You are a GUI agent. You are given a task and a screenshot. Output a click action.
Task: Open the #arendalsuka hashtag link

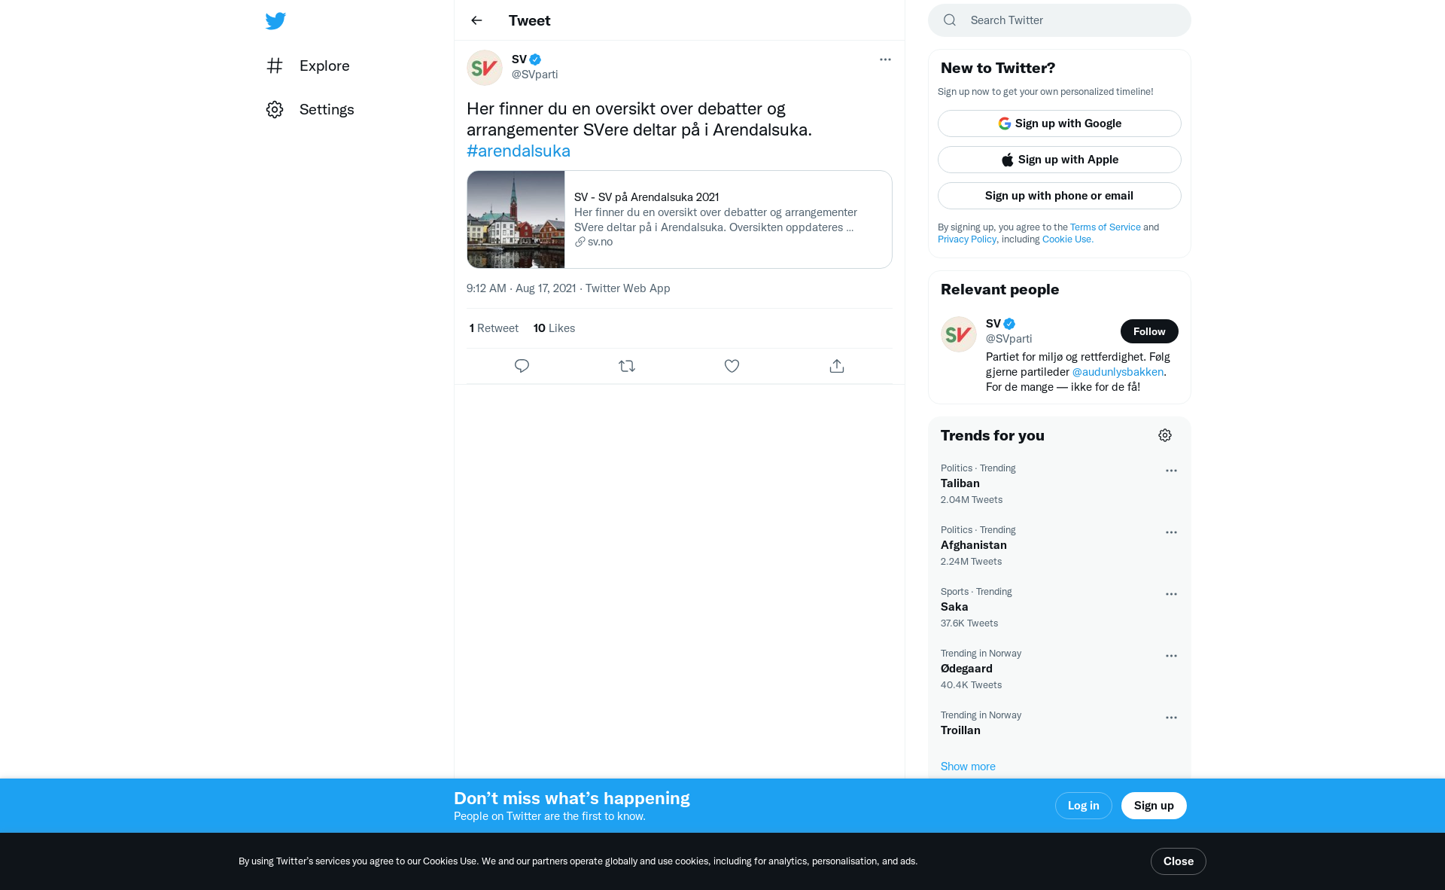519,151
